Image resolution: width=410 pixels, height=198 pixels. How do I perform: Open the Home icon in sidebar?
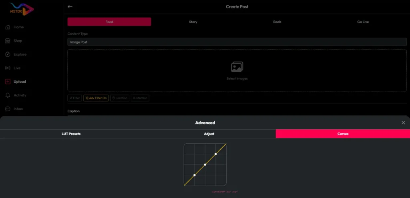8,27
